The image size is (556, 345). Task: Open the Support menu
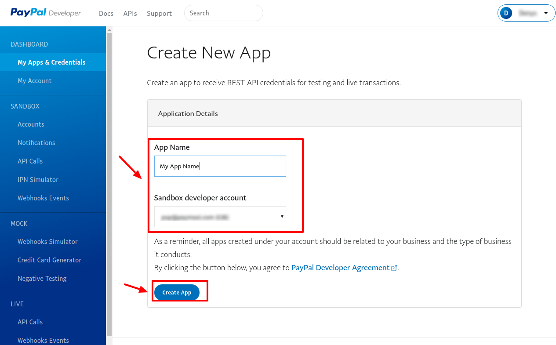coord(159,13)
